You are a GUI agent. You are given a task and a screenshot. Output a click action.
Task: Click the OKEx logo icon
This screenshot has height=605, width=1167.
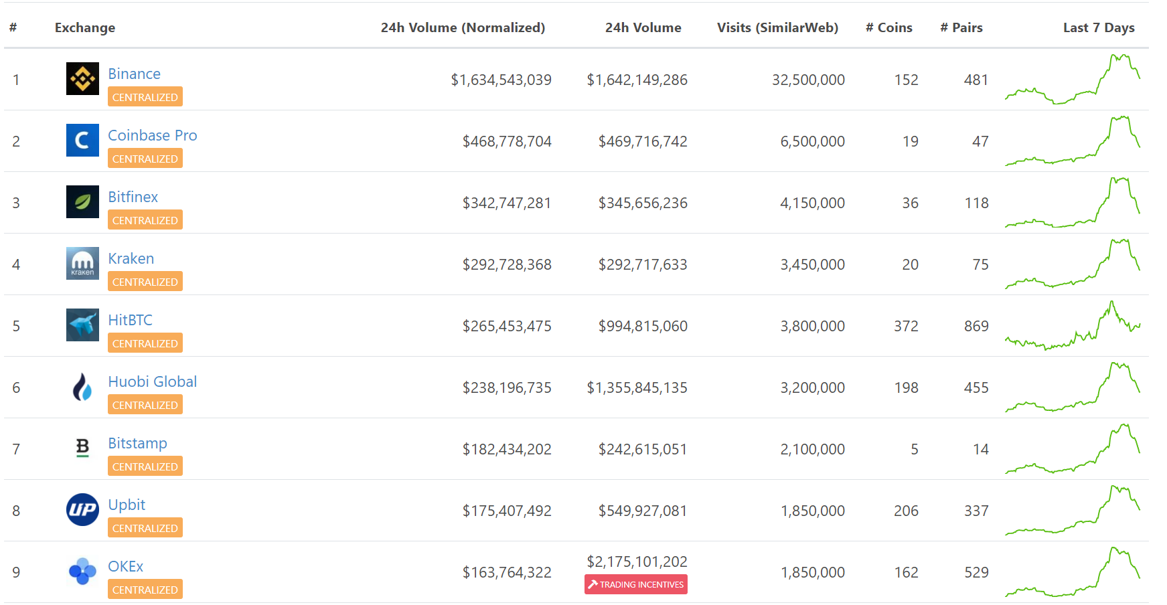coord(82,572)
